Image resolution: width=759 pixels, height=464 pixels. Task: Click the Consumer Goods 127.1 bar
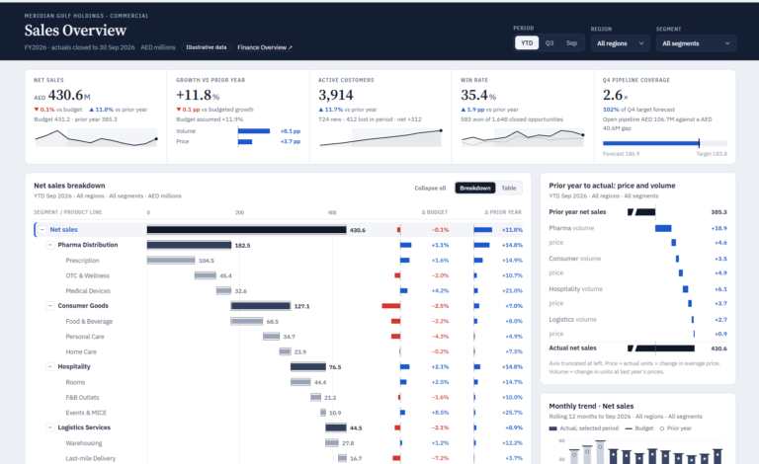[261, 306]
